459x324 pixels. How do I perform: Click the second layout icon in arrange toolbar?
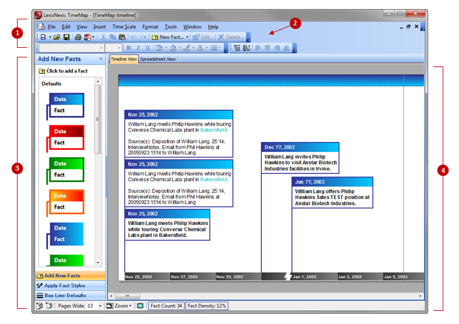point(247,48)
